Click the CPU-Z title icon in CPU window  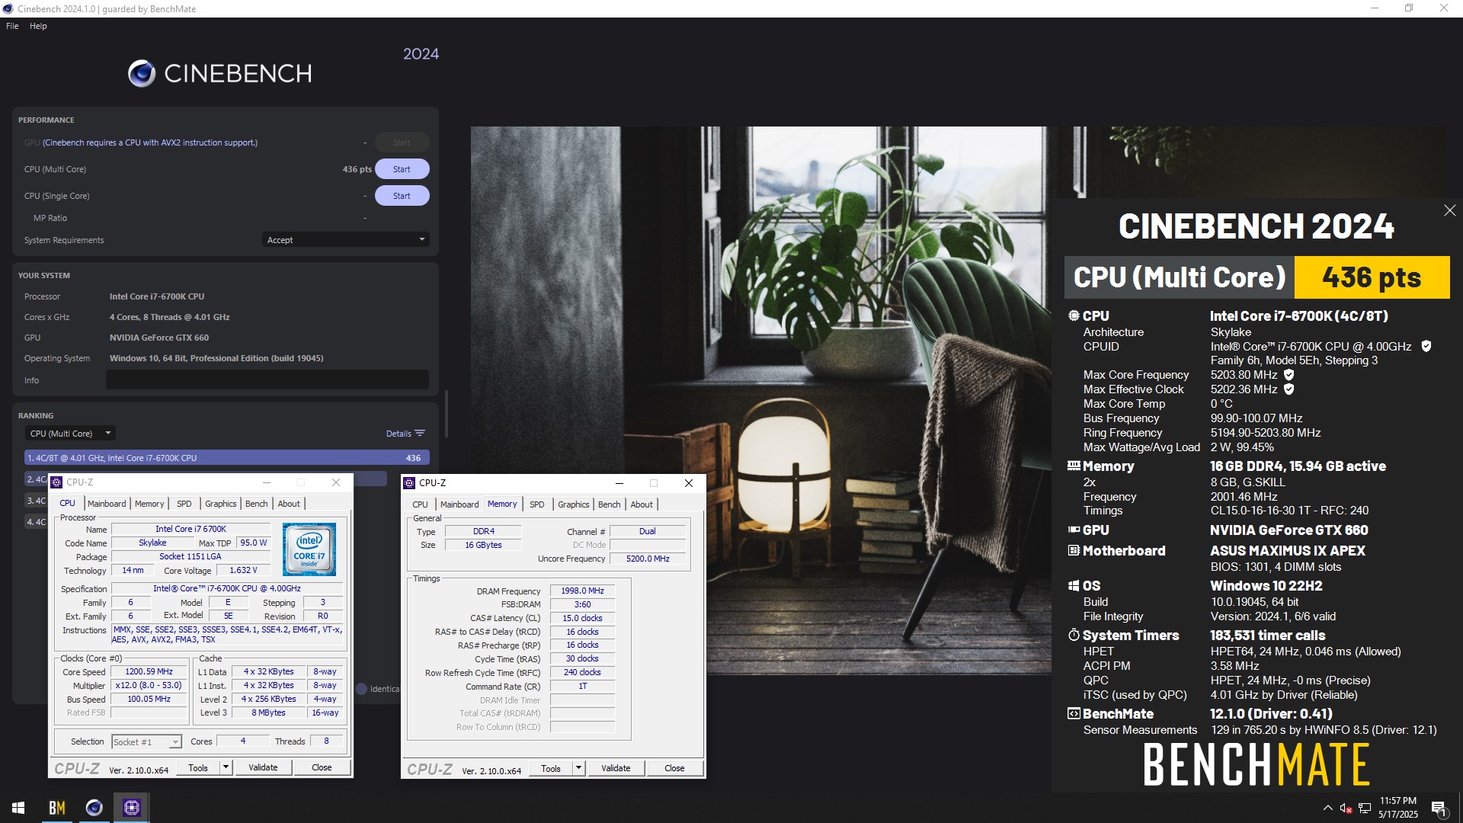click(x=56, y=482)
